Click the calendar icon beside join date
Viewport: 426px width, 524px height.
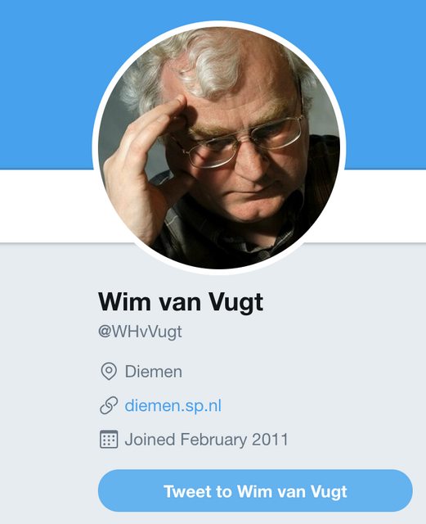point(109,439)
